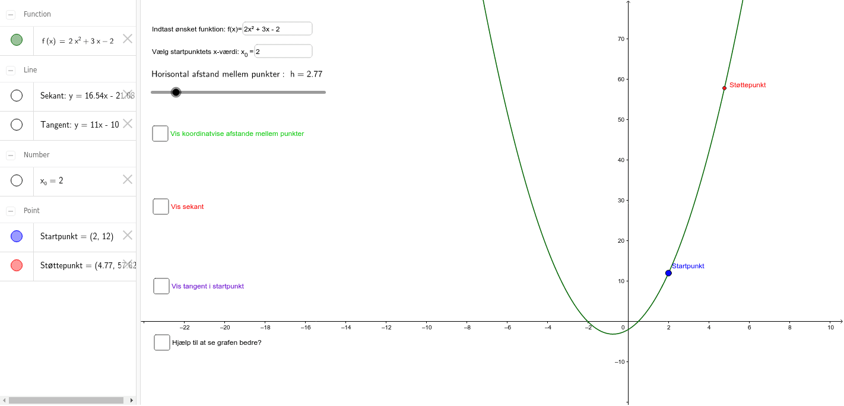Screen dimensions: 844x406
Task: Delete the Startpunkt entry
Action: [x=128, y=235]
